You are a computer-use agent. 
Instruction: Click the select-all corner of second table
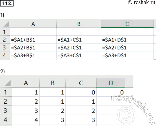coord(6,83)
